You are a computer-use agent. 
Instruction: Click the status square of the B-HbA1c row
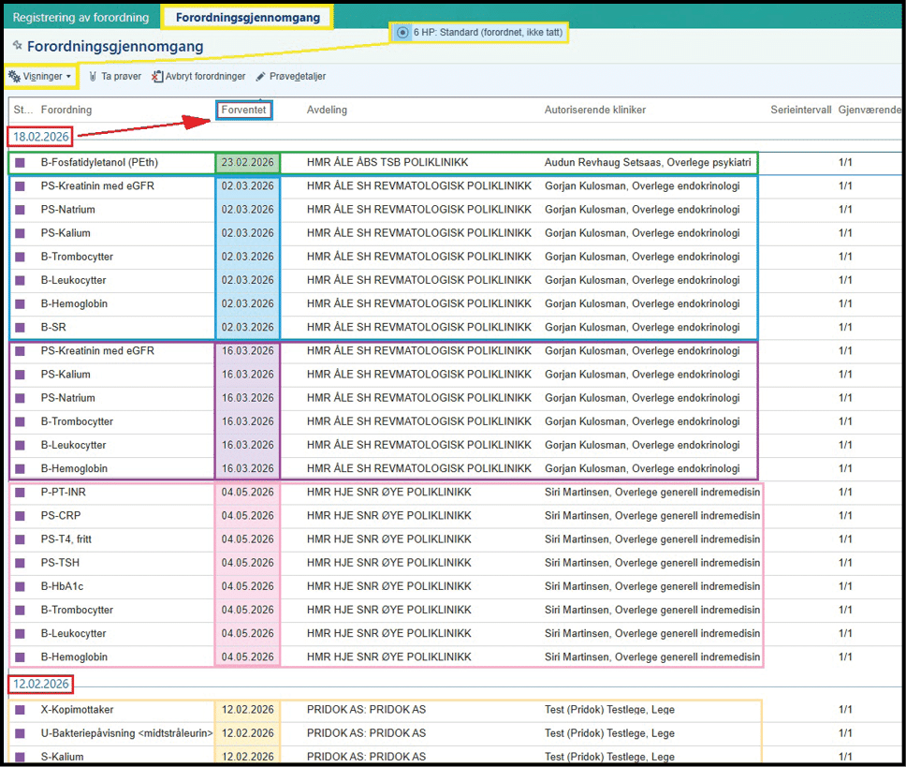click(x=21, y=586)
